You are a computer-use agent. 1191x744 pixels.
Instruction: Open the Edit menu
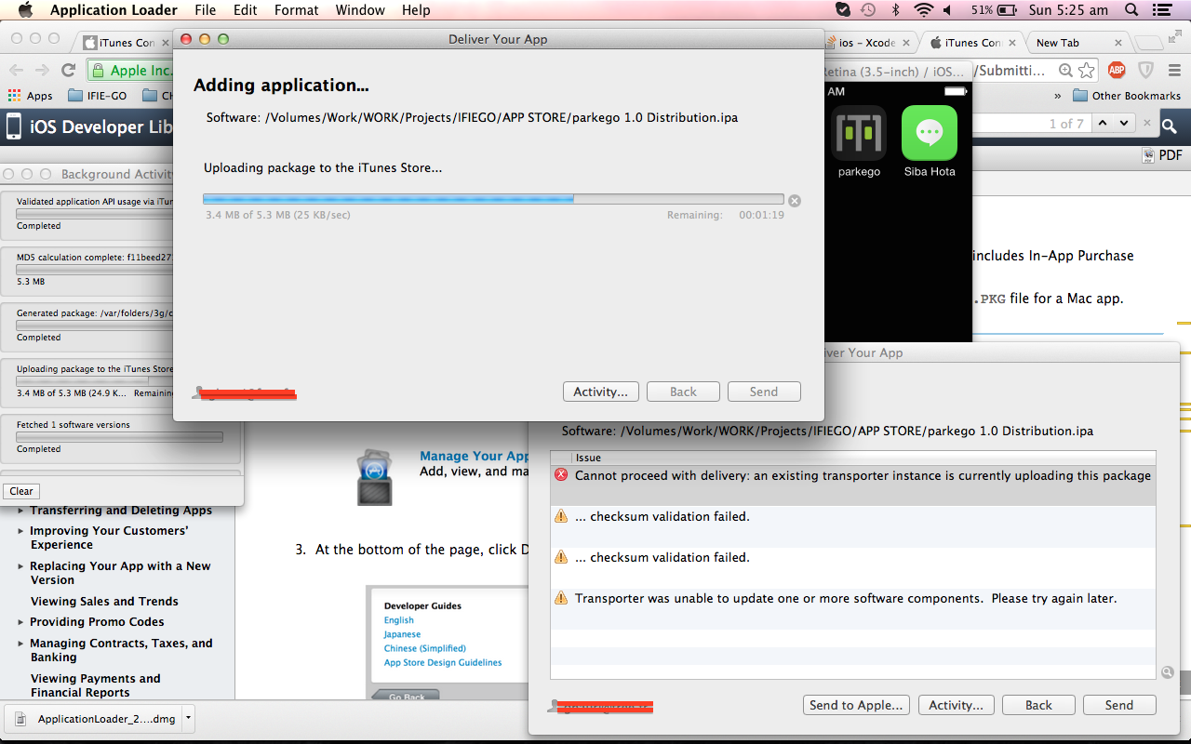tap(246, 10)
